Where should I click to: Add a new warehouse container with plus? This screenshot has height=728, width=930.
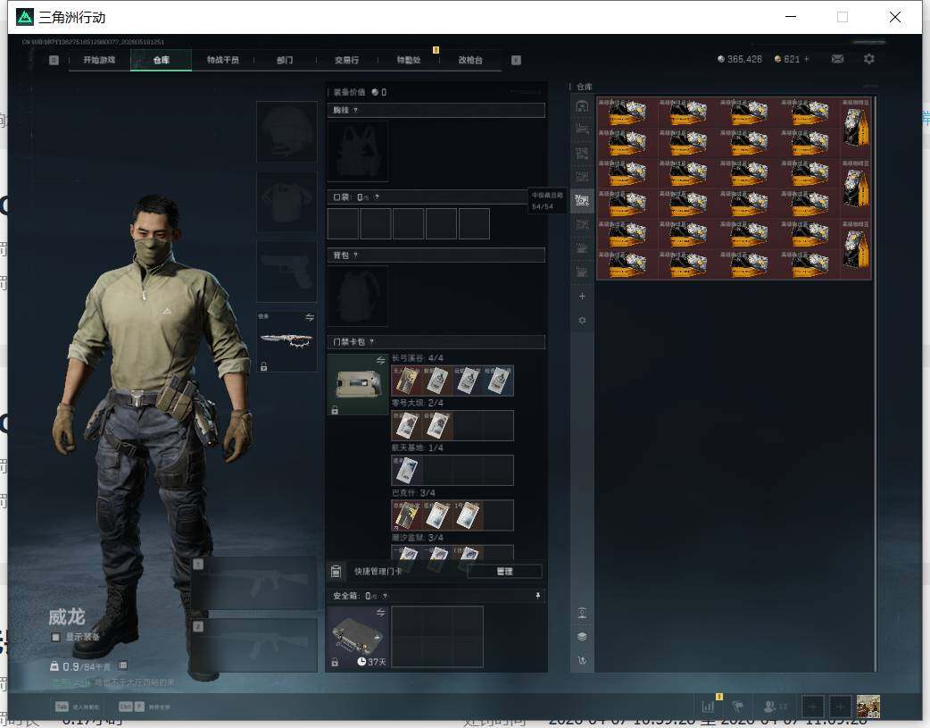(582, 297)
